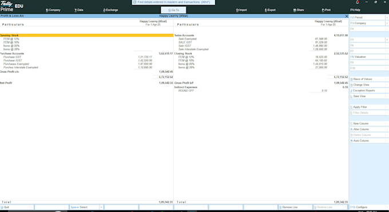The image size is (389, 212).
Task: Open F1:Help menu
Action: click(355, 10)
